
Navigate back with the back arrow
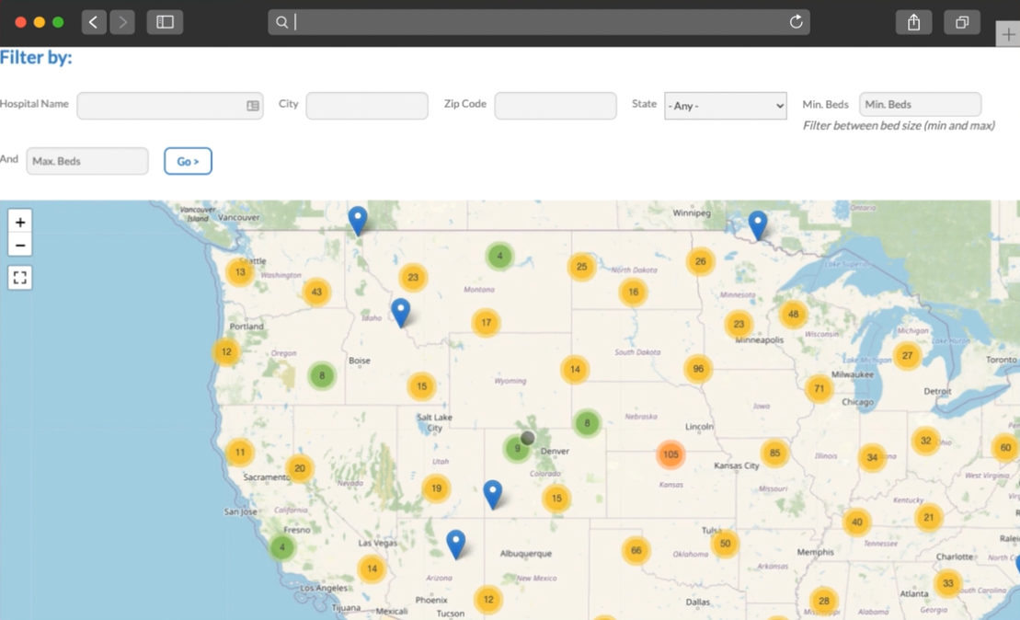coord(93,21)
